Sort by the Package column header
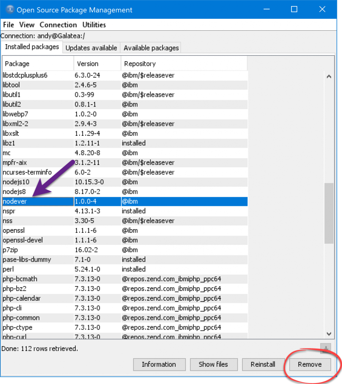 (37, 64)
